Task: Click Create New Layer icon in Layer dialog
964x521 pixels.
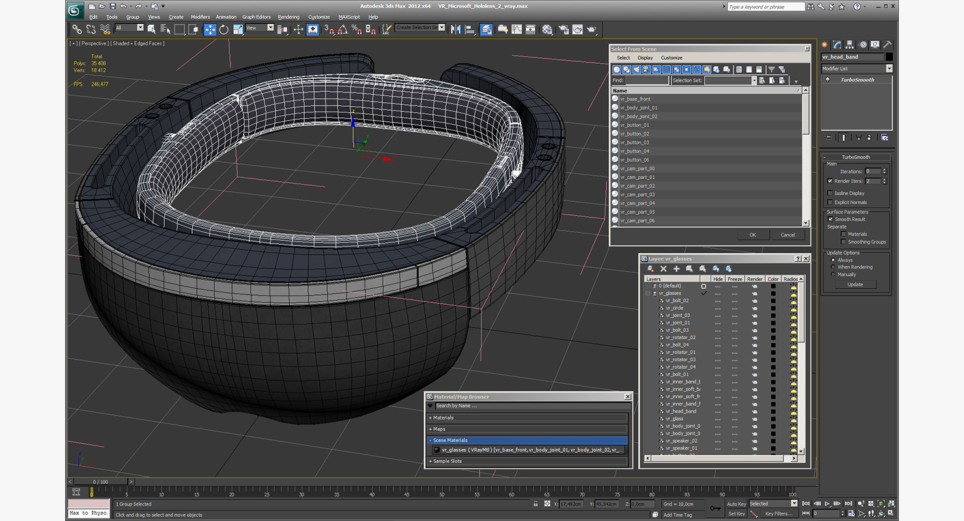Action: point(651,268)
